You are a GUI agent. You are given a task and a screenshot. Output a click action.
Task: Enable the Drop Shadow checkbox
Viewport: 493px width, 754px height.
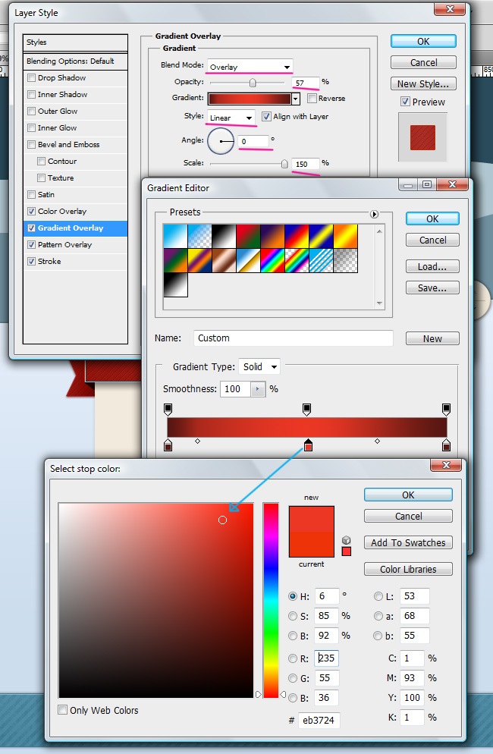(x=31, y=78)
